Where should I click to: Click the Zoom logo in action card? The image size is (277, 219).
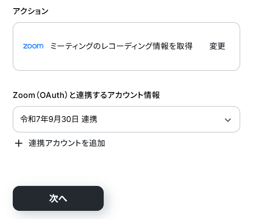[x=33, y=46]
